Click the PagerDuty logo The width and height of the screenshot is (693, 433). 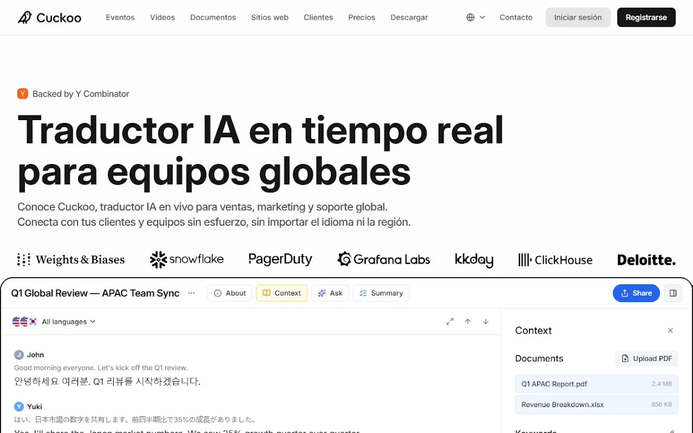[x=281, y=260]
